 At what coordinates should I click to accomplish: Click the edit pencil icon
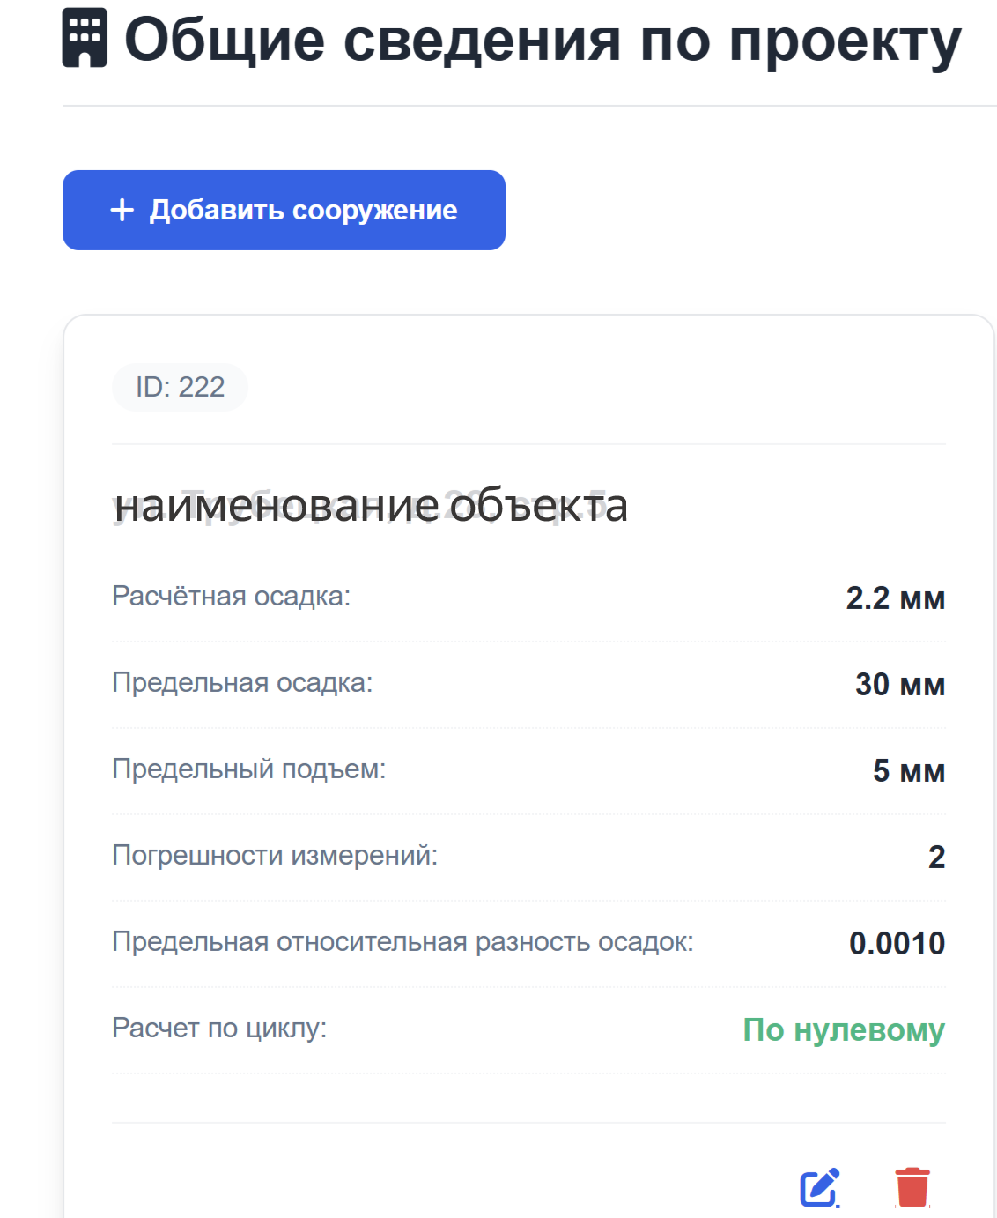pos(819,1187)
